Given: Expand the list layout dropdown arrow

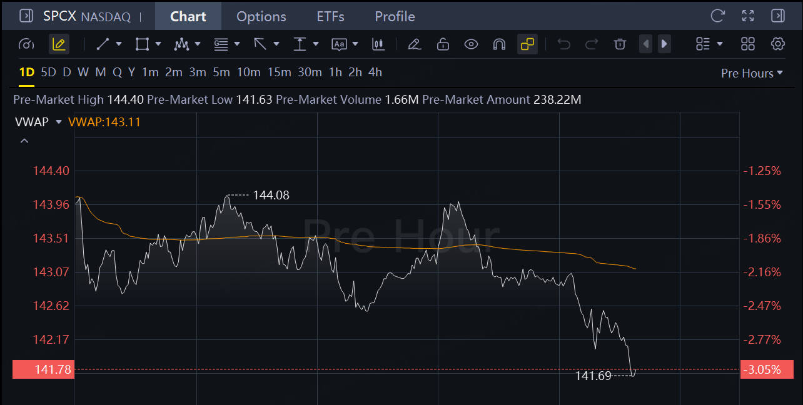Looking at the screenshot, I should (720, 44).
